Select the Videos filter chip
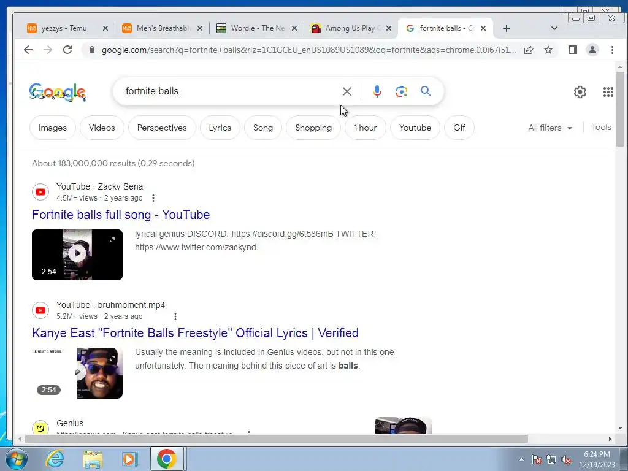The width and height of the screenshot is (628, 471). click(x=102, y=128)
